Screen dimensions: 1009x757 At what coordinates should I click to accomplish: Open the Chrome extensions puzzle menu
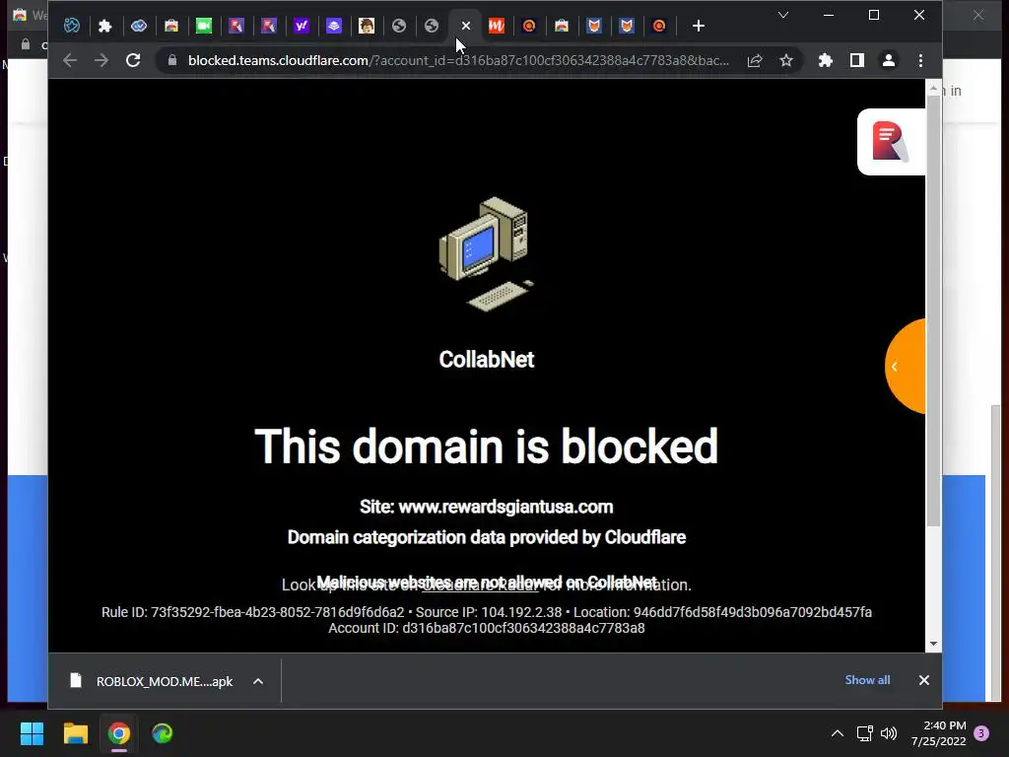pyautogui.click(x=825, y=60)
